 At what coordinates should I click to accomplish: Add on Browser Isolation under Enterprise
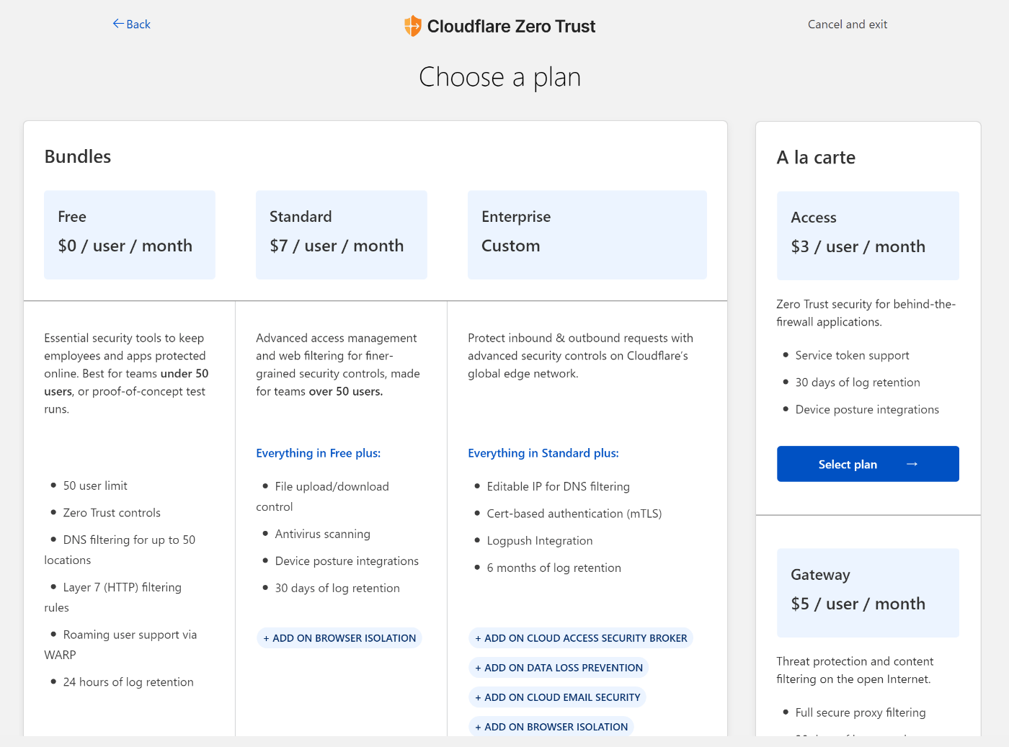pos(551,727)
